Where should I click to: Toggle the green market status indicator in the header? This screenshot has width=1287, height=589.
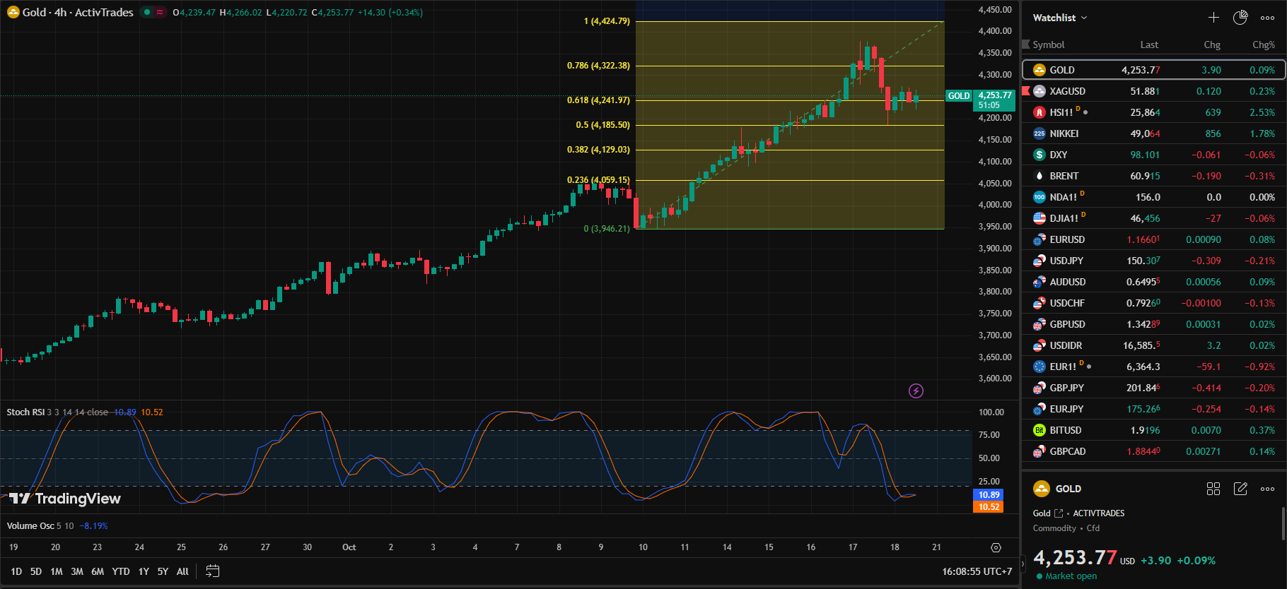tap(147, 12)
